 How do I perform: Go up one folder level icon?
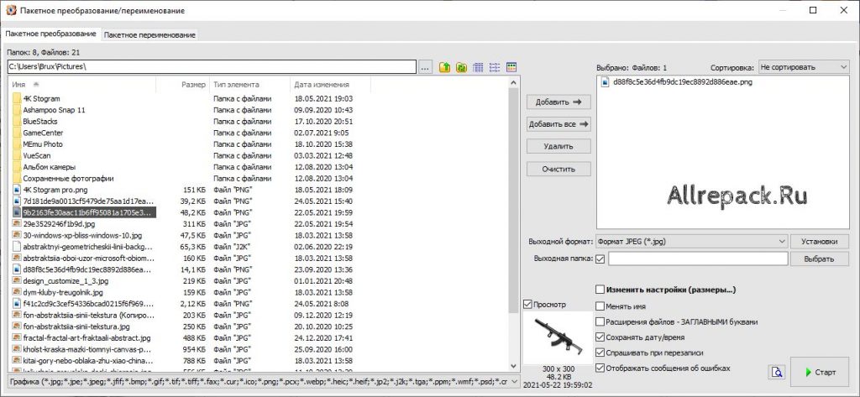pos(445,67)
